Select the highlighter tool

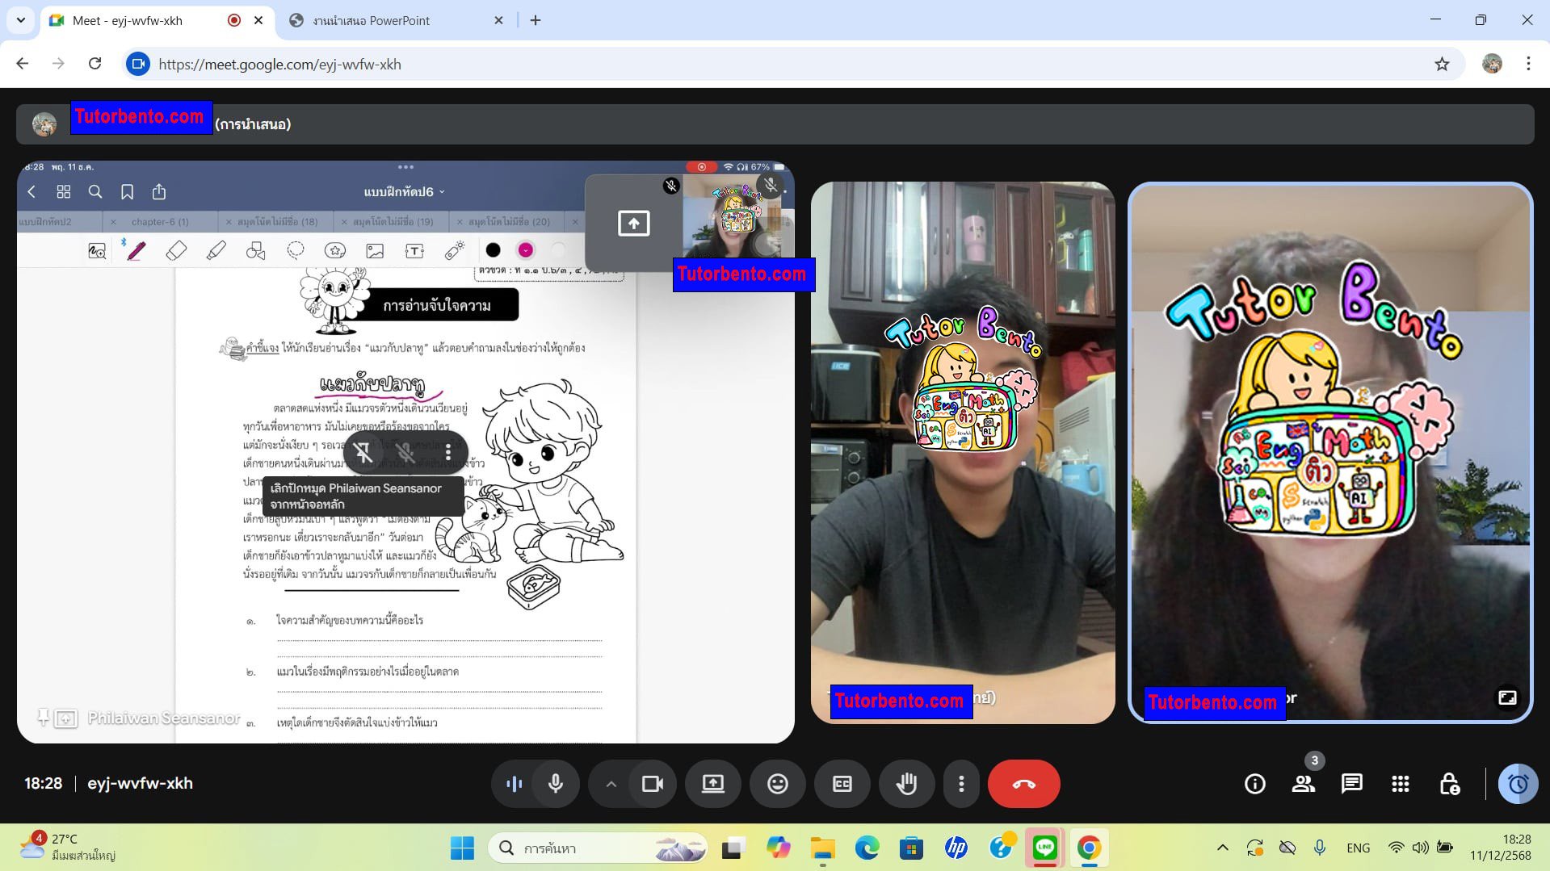(216, 250)
